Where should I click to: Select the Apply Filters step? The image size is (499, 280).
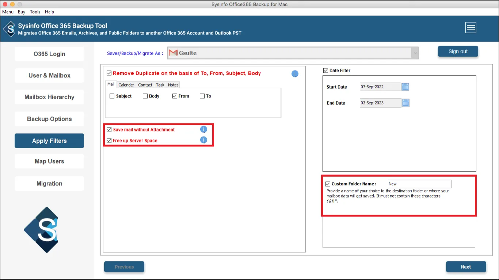pos(49,141)
